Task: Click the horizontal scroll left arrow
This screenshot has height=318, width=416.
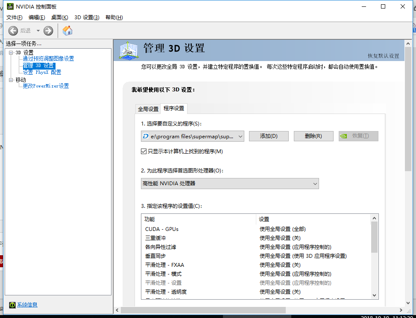Action: [117, 310]
